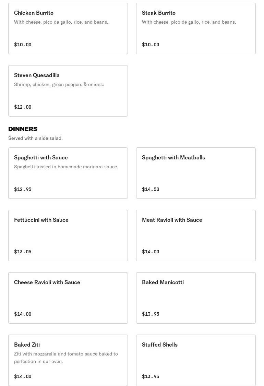Click the Chicken Burrito $10.00 price
The width and height of the screenshot is (264, 386).
[x=23, y=45]
